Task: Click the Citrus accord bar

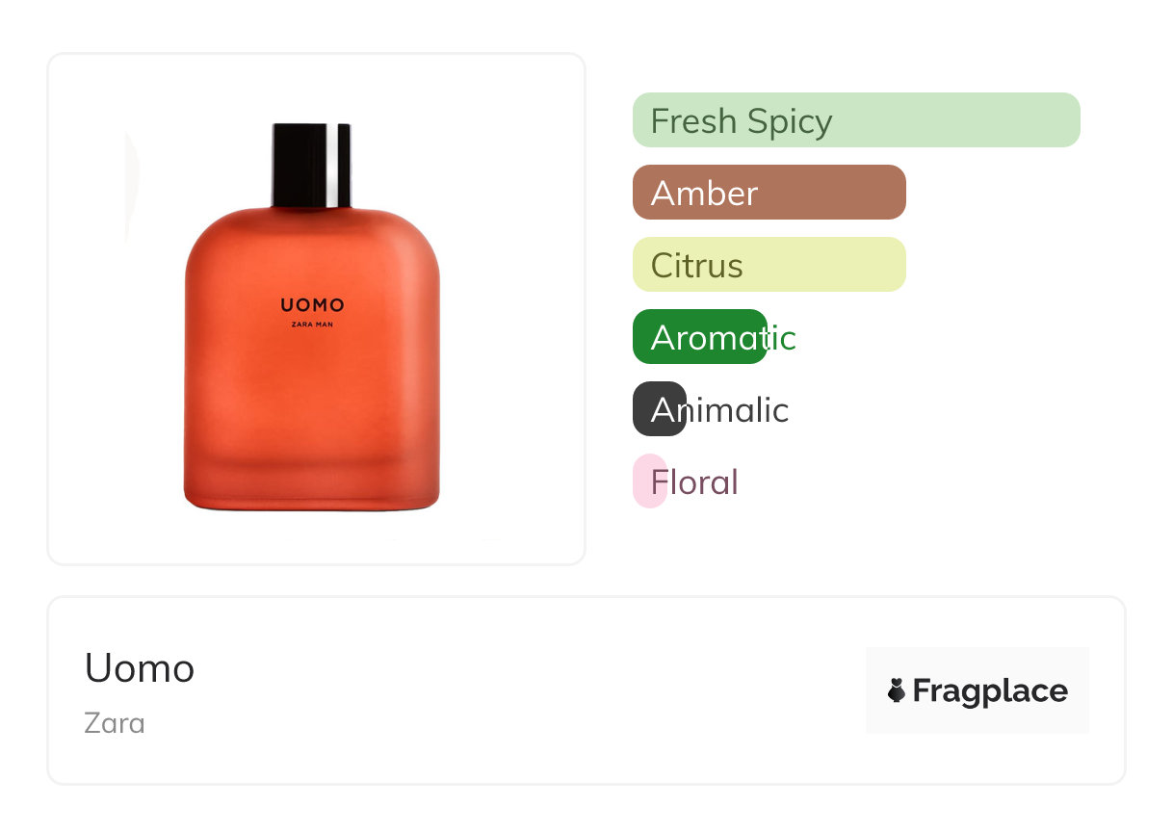Action: (x=769, y=265)
